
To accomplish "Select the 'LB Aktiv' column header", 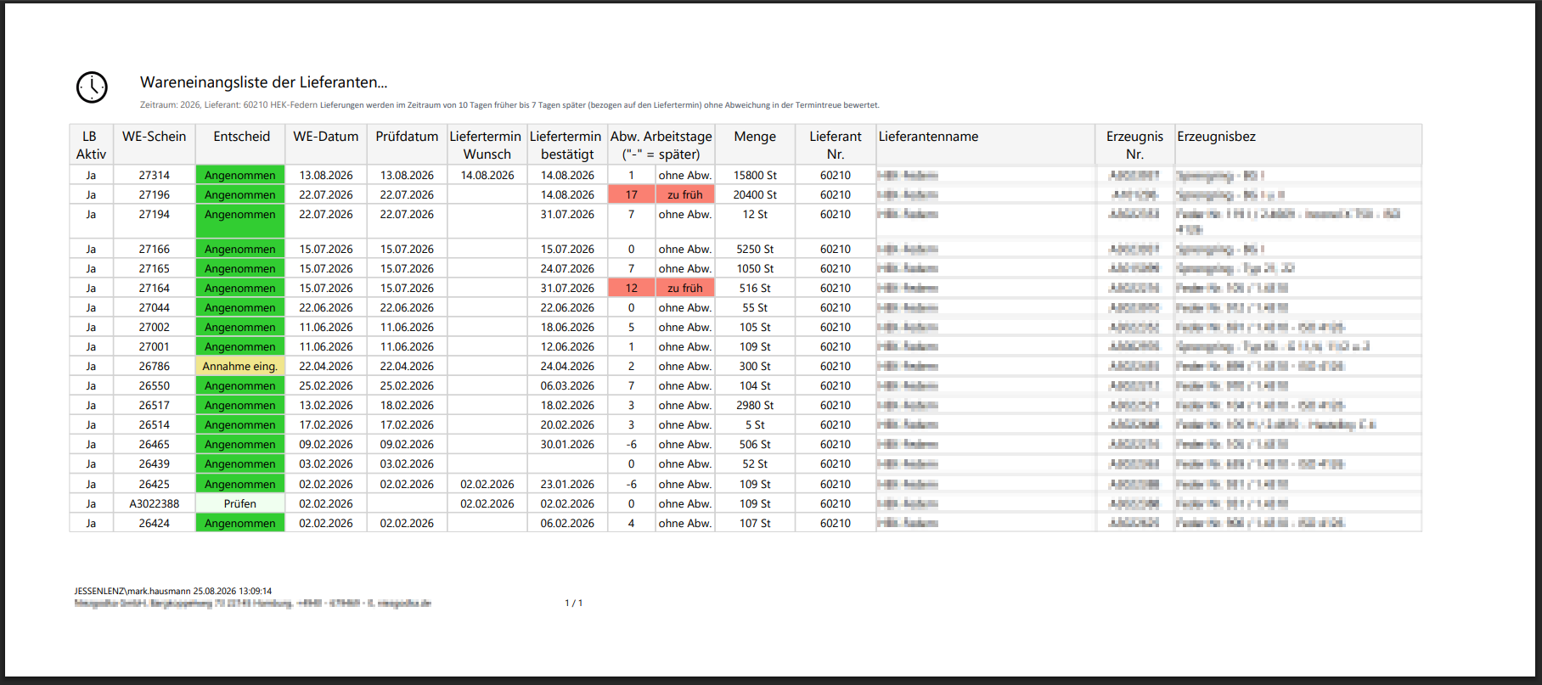I will point(91,145).
